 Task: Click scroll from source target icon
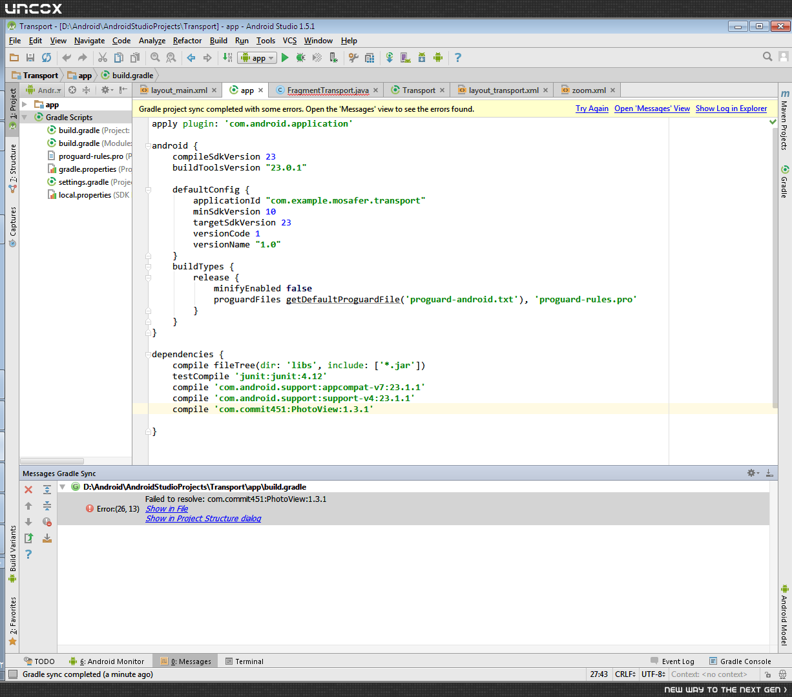point(72,90)
